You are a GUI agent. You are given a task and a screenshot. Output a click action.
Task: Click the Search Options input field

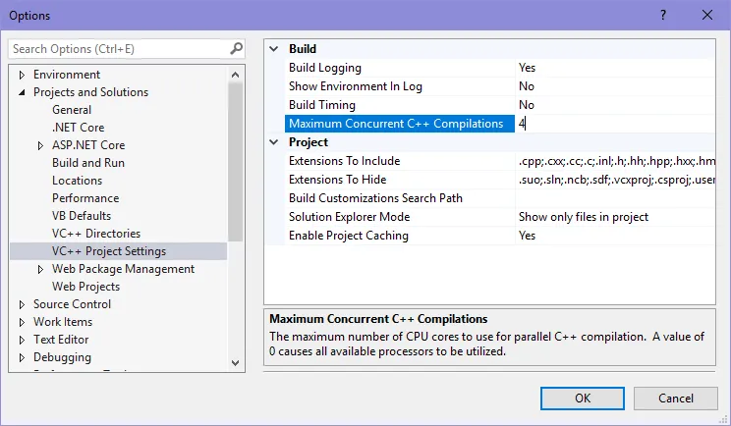(x=119, y=49)
